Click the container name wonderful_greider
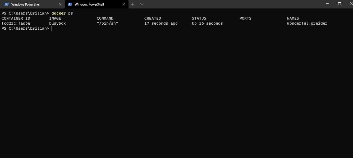Screen dimensions: 353x158 [x=307, y=23]
